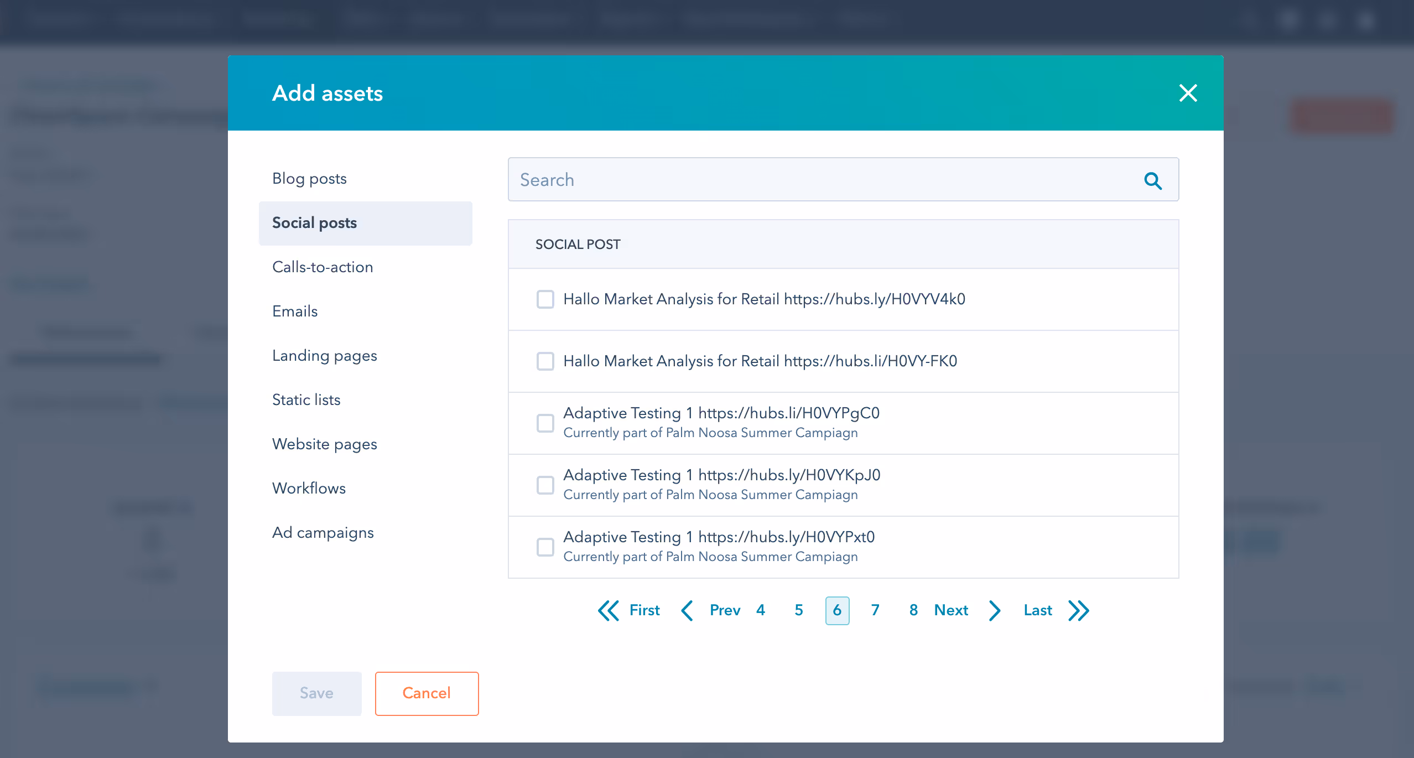
Task: Open the Calls-to-action category
Action: [x=322, y=267]
